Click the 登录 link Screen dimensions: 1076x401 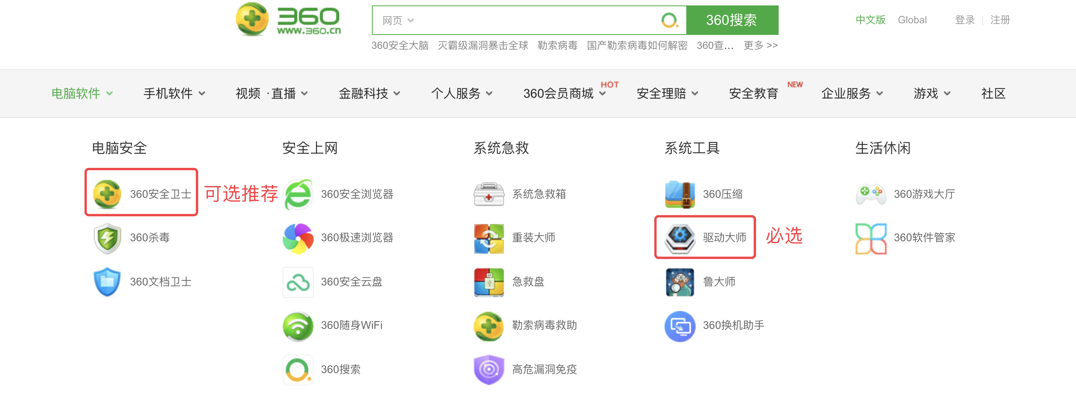tap(965, 20)
